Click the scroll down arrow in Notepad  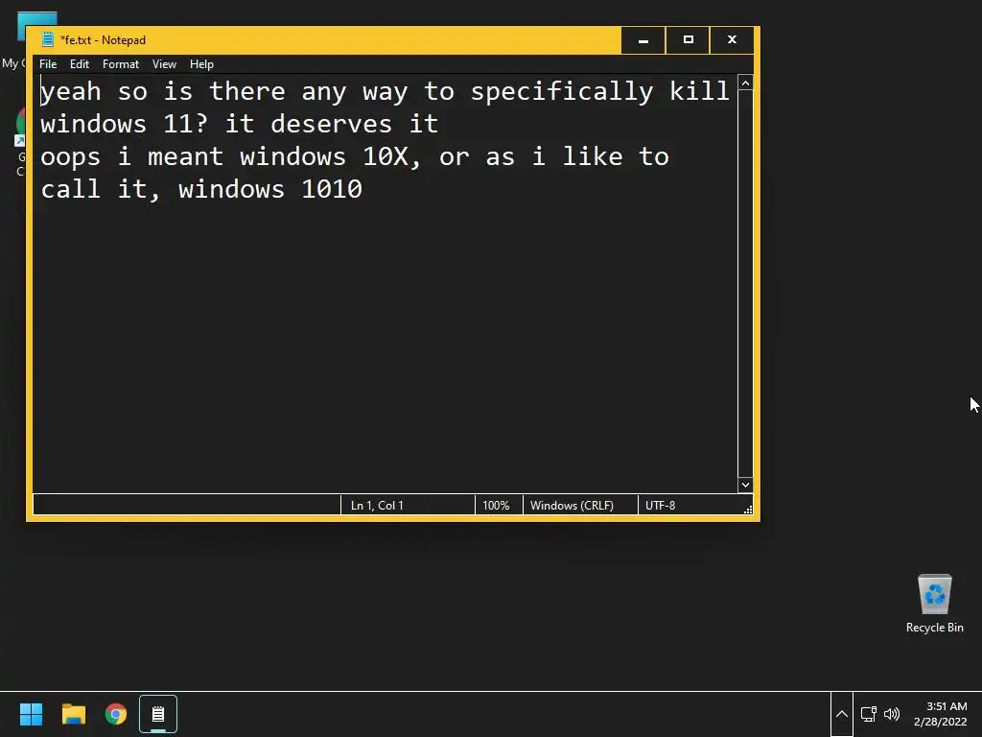[745, 485]
